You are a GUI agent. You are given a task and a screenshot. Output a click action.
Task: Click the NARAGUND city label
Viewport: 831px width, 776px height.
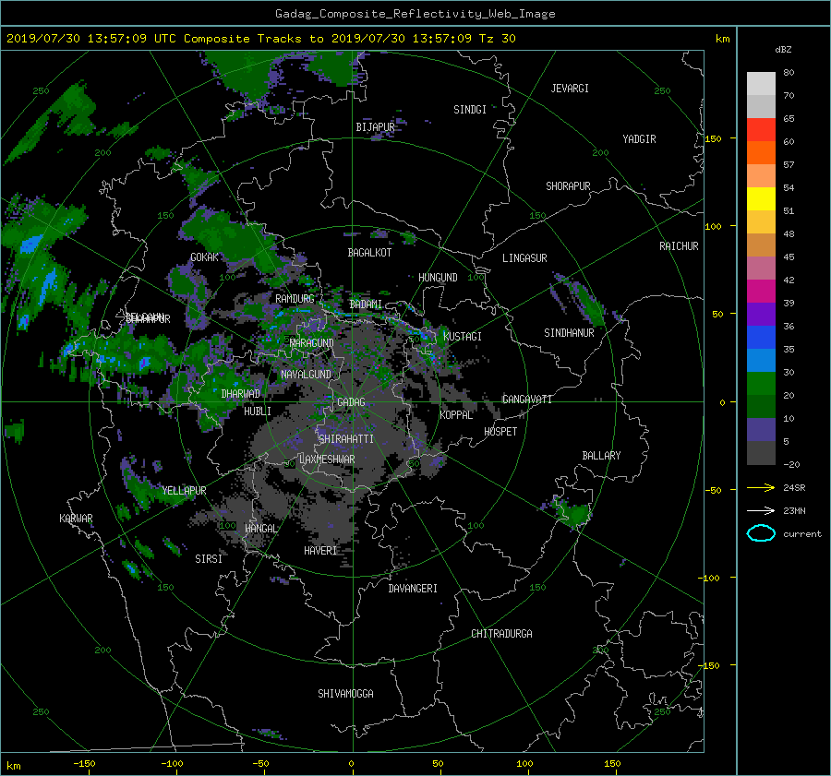[312, 342]
